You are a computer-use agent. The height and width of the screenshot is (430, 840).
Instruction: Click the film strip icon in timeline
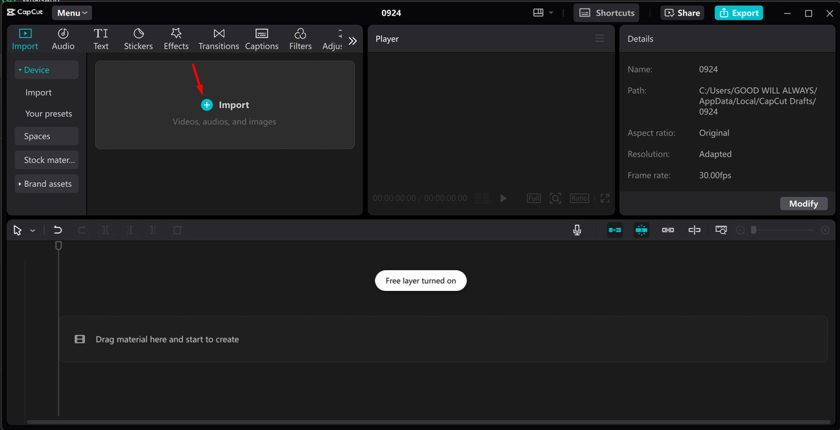[x=79, y=340]
